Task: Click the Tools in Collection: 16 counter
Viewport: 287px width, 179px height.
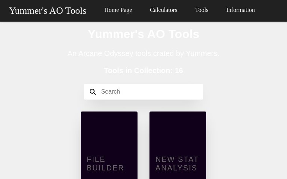Action: (143, 70)
